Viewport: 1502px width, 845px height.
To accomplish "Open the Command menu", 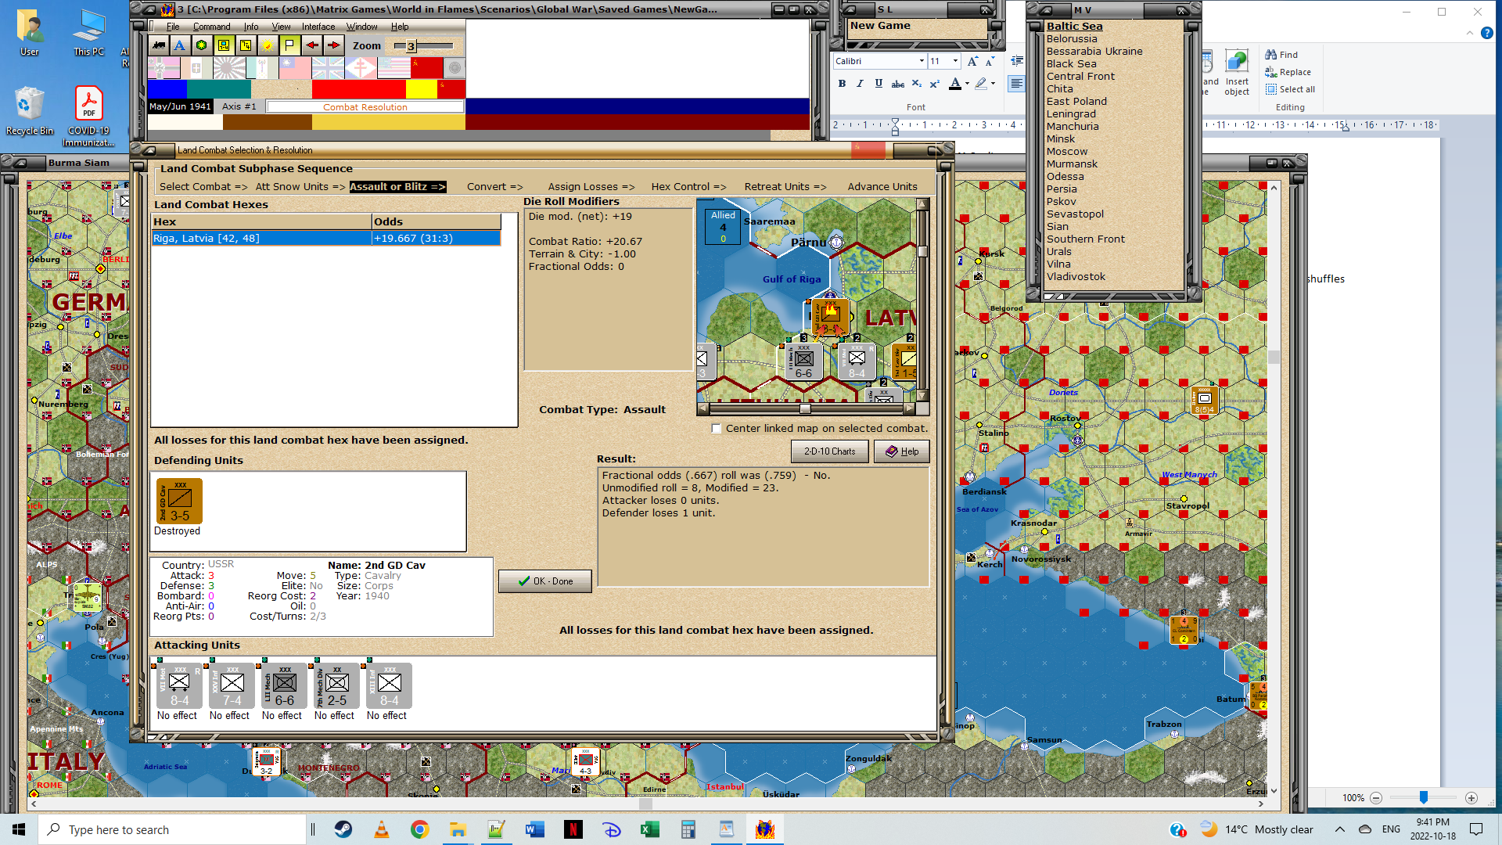I will click(211, 27).
